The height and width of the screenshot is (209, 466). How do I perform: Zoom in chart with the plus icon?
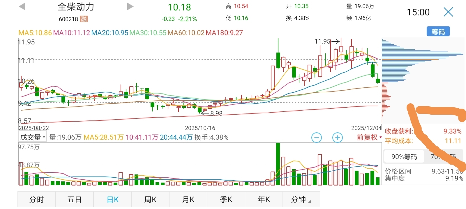[337, 138]
